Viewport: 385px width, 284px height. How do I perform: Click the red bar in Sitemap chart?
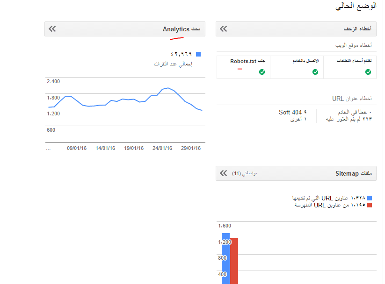(x=234, y=262)
